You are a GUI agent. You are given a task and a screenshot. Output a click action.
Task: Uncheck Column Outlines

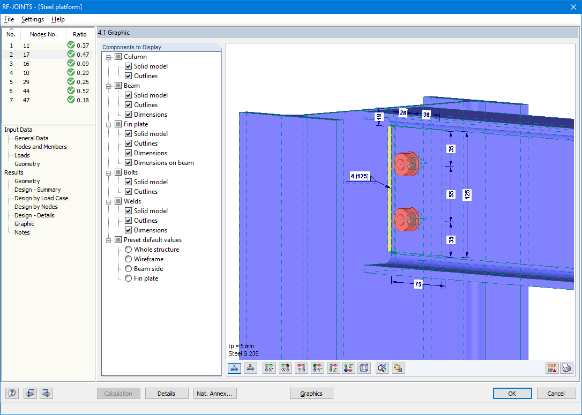point(129,76)
